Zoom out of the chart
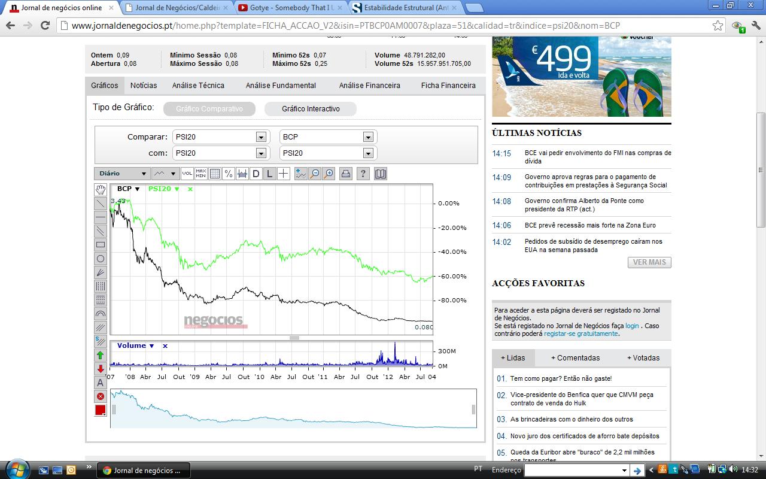 coord(315,174)
